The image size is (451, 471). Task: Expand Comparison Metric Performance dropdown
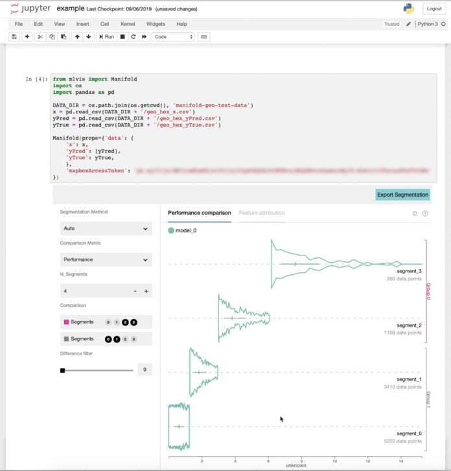click(x=106, y=259)
